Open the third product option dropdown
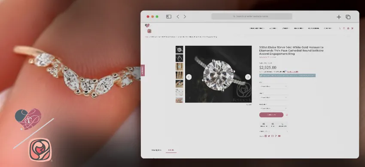Image resolution: width=365 pixels, height=167 pixels. point(273,108)
